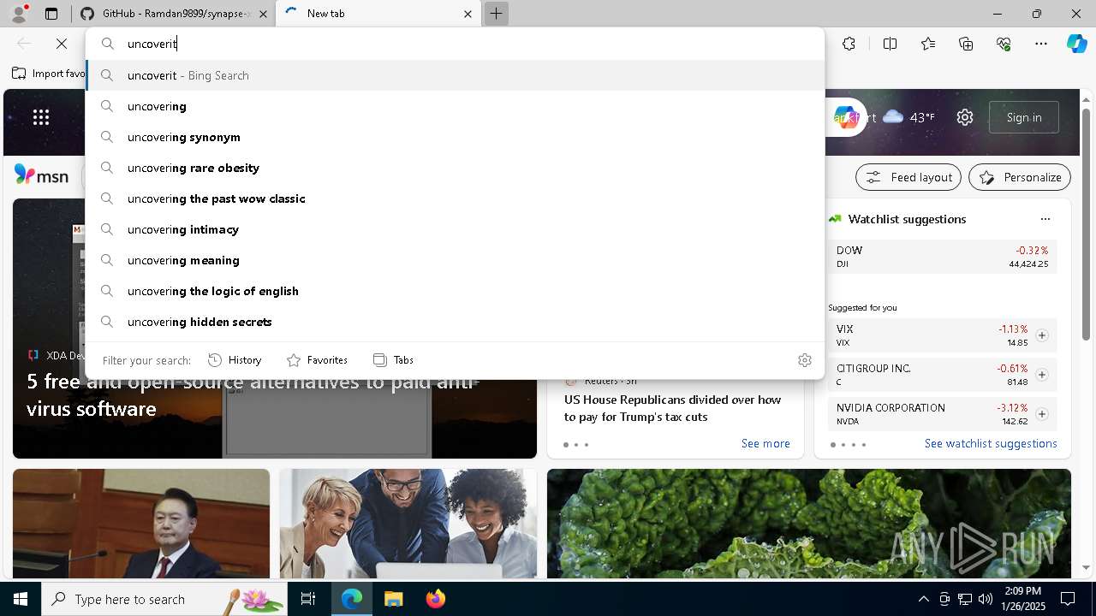Switch to the GitHub Ramdan9899 tab

coord(173,14)
